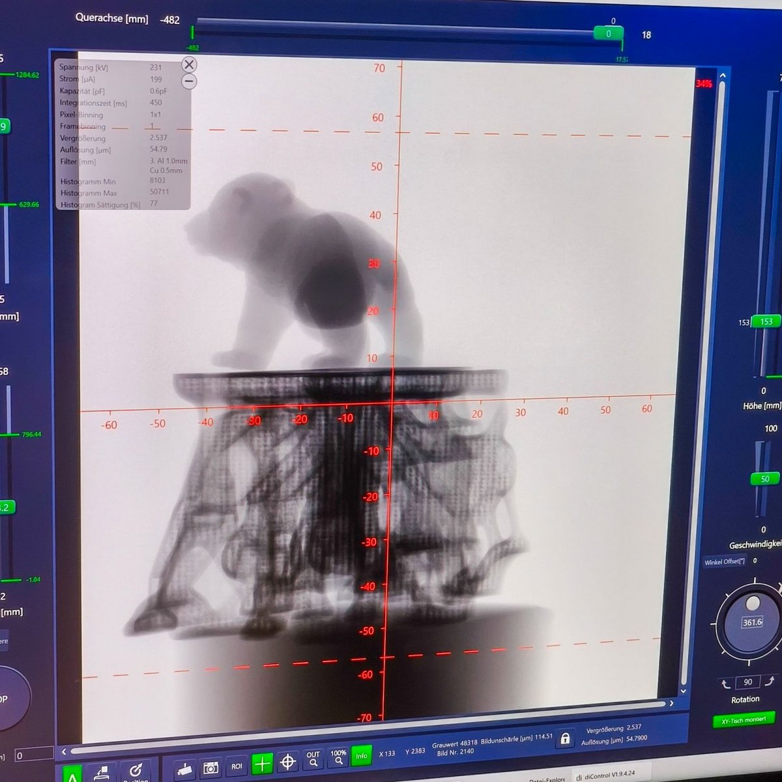Click the rotation dial angle field 361.6
The width and height of the screenshot is (782, 782).
[x=752, y=622]
